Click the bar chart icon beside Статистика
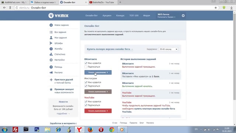 (51, 54)
